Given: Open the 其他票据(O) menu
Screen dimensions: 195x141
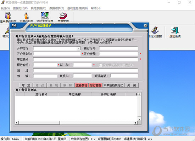Looking at the screenshot, I should (x=38, y=8).
